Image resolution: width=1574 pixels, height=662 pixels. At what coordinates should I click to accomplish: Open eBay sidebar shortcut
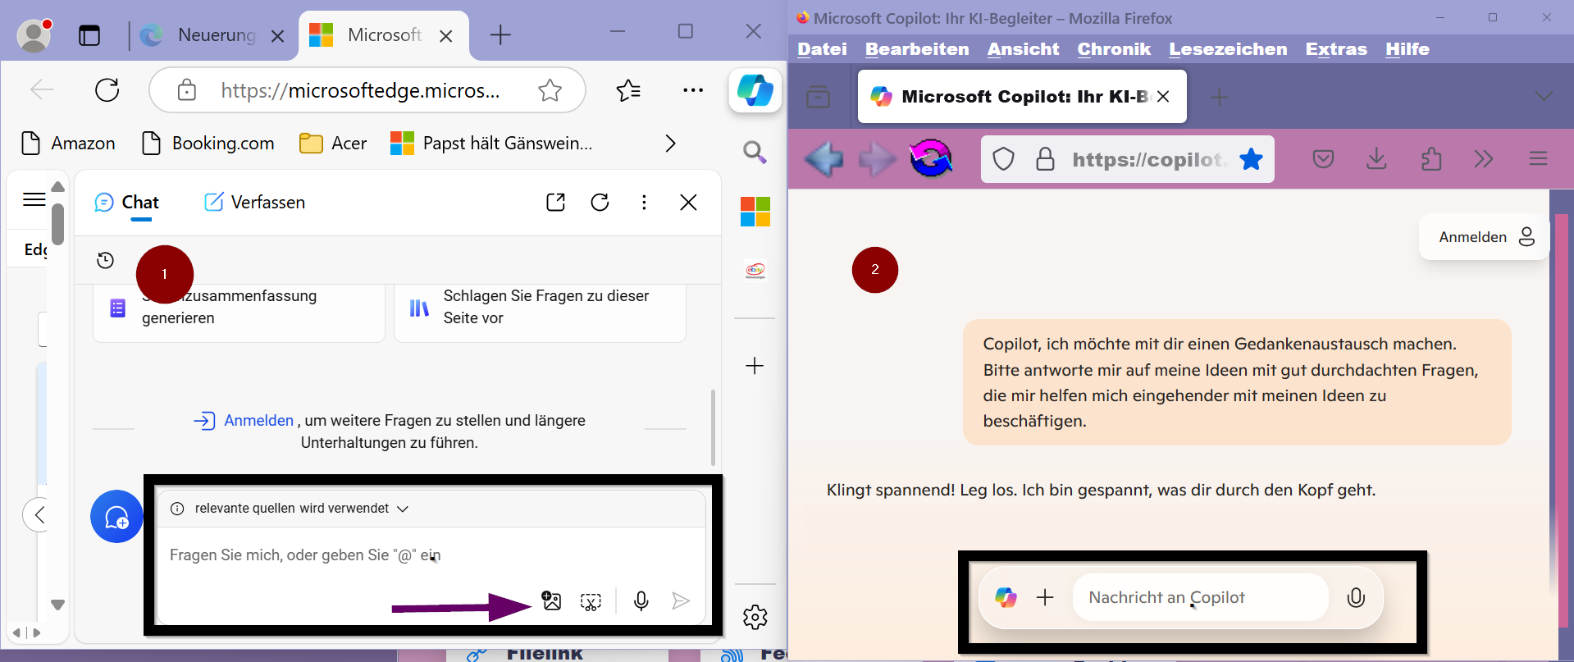point(755,270)
